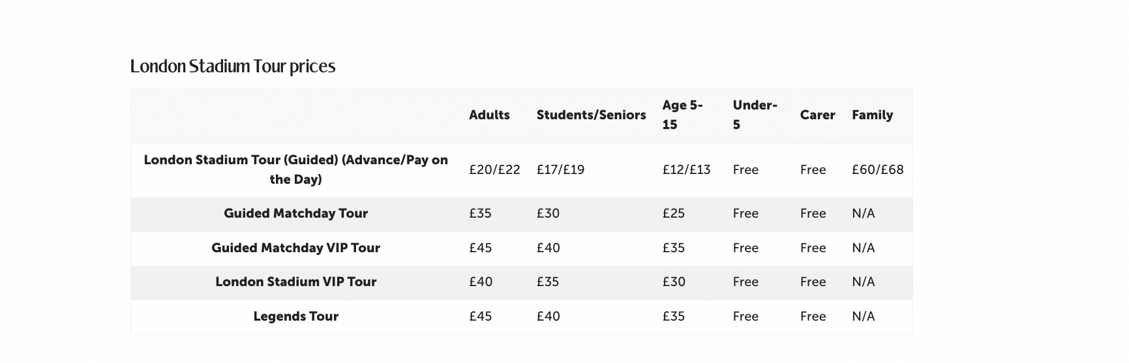
Task: Click the Adults column header
Action: pos(489,115)
